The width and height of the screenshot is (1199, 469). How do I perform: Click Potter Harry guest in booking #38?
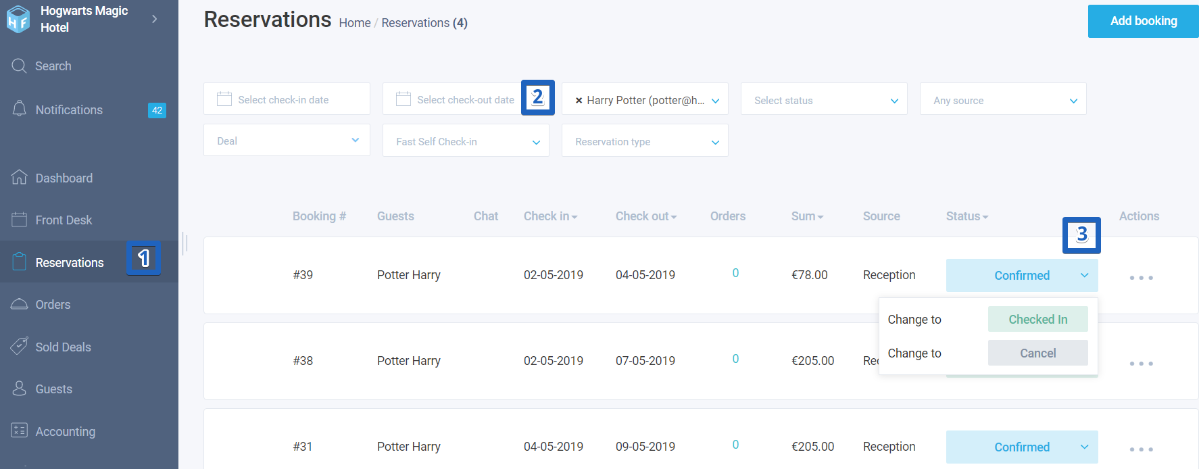[x=409, y=361]
